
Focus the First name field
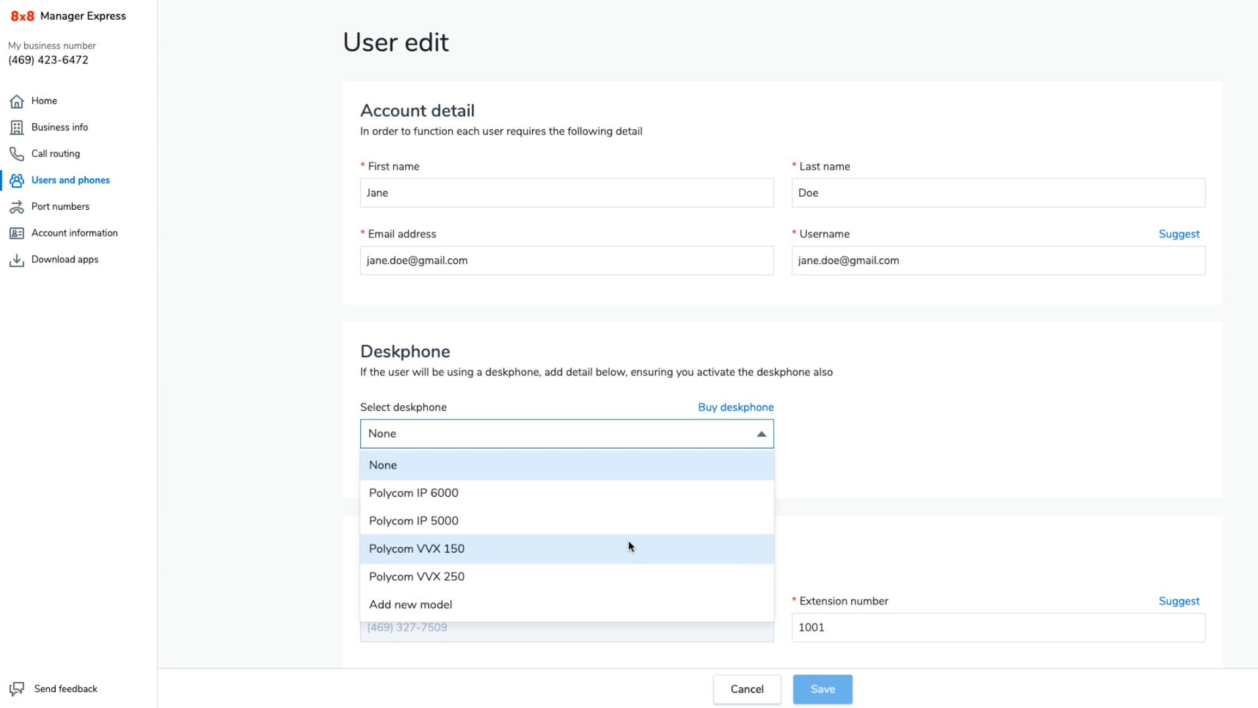567,193
